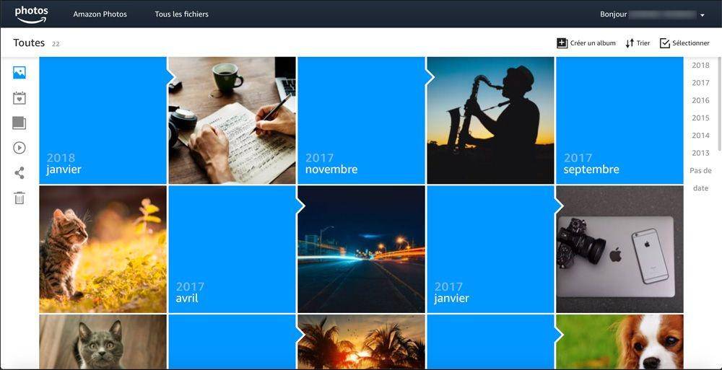The width and height of the screenshot is (722, 370).
Task: Click the Trier button
Action: click(x=638, y=43)
